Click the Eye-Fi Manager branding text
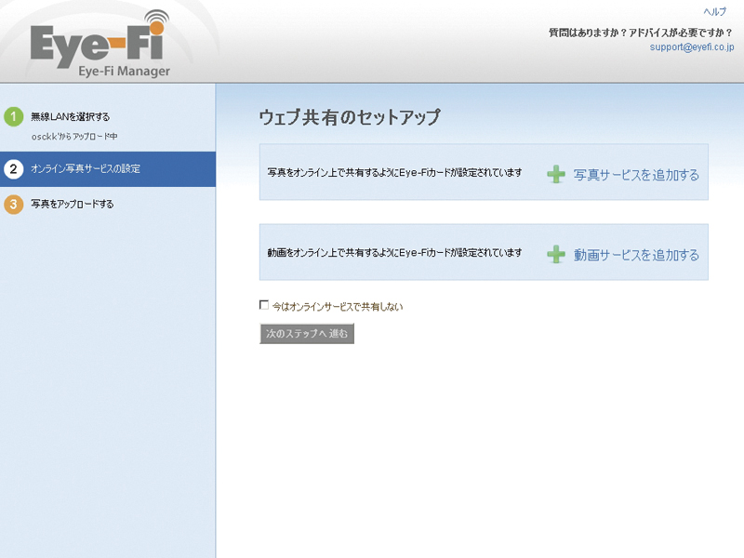 click(x=123, y=69)
